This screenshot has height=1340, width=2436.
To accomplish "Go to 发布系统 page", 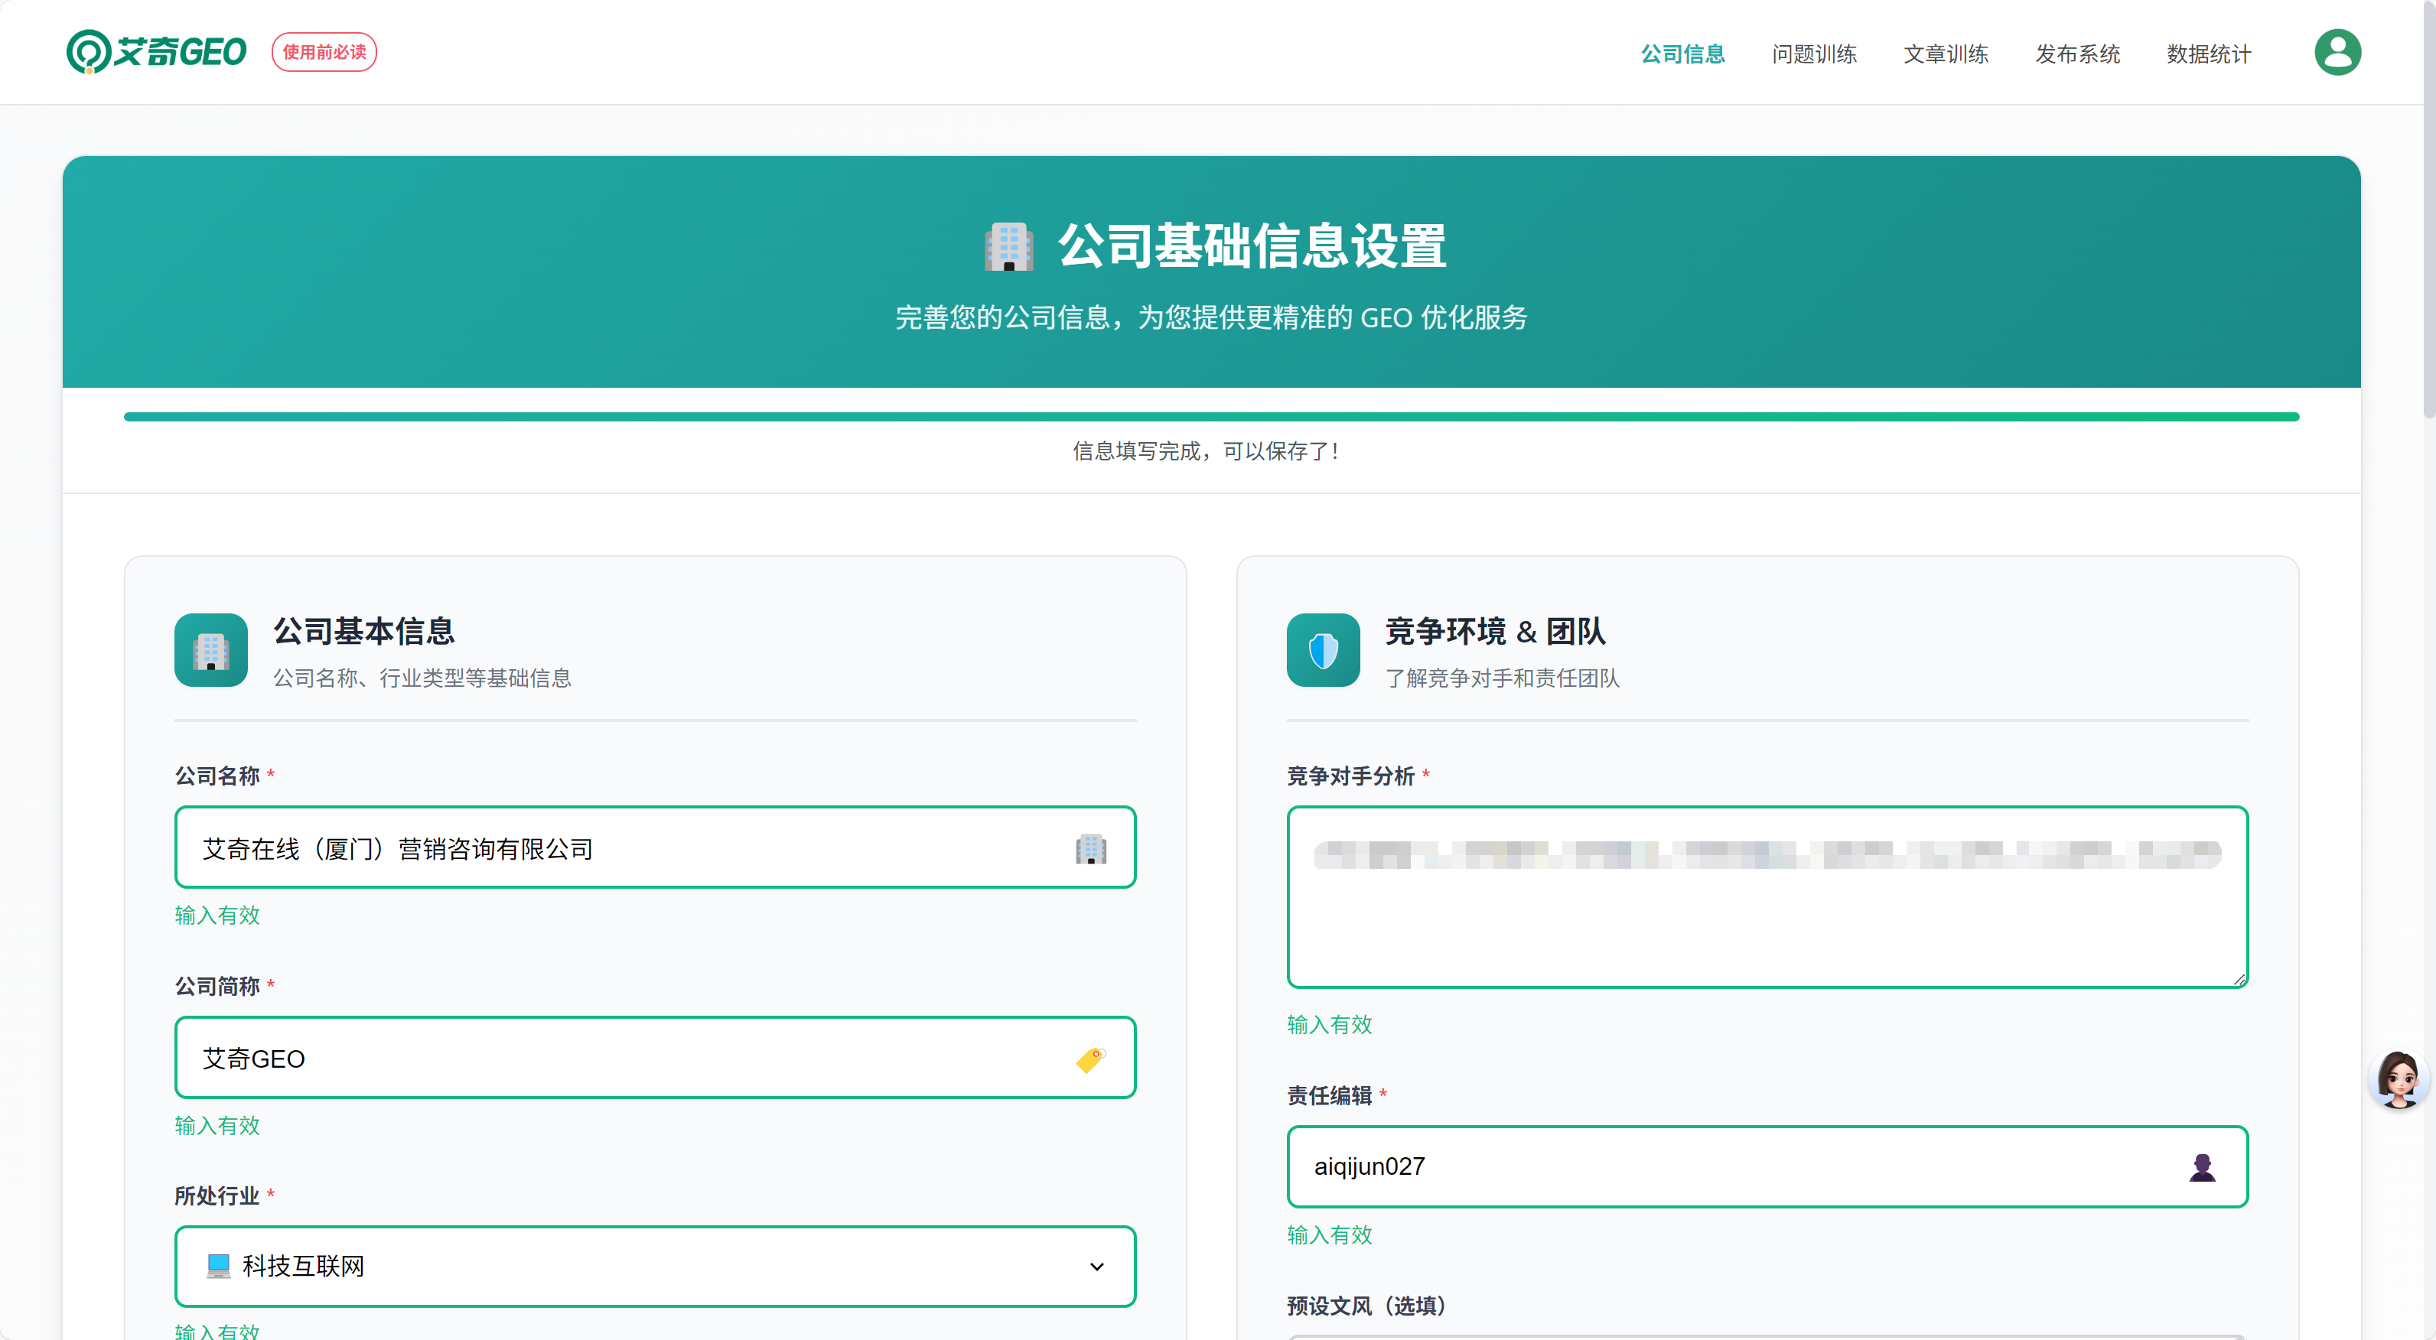I will (x=2076, y=54).
